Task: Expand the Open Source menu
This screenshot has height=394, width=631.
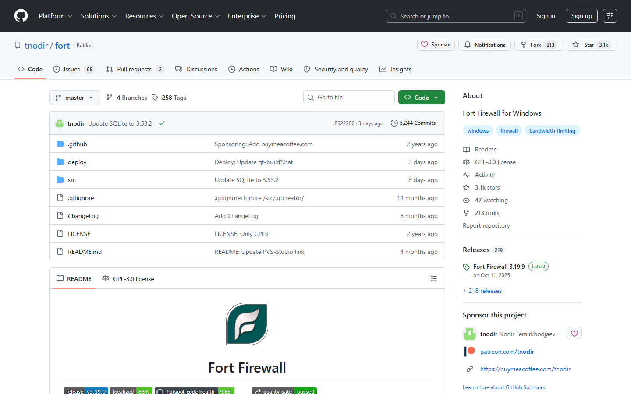Action: 195,16
